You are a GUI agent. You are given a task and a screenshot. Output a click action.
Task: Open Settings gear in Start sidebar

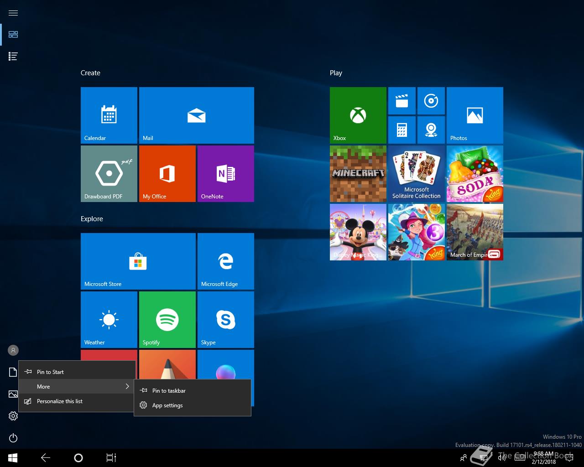click(x=13, y=416)
